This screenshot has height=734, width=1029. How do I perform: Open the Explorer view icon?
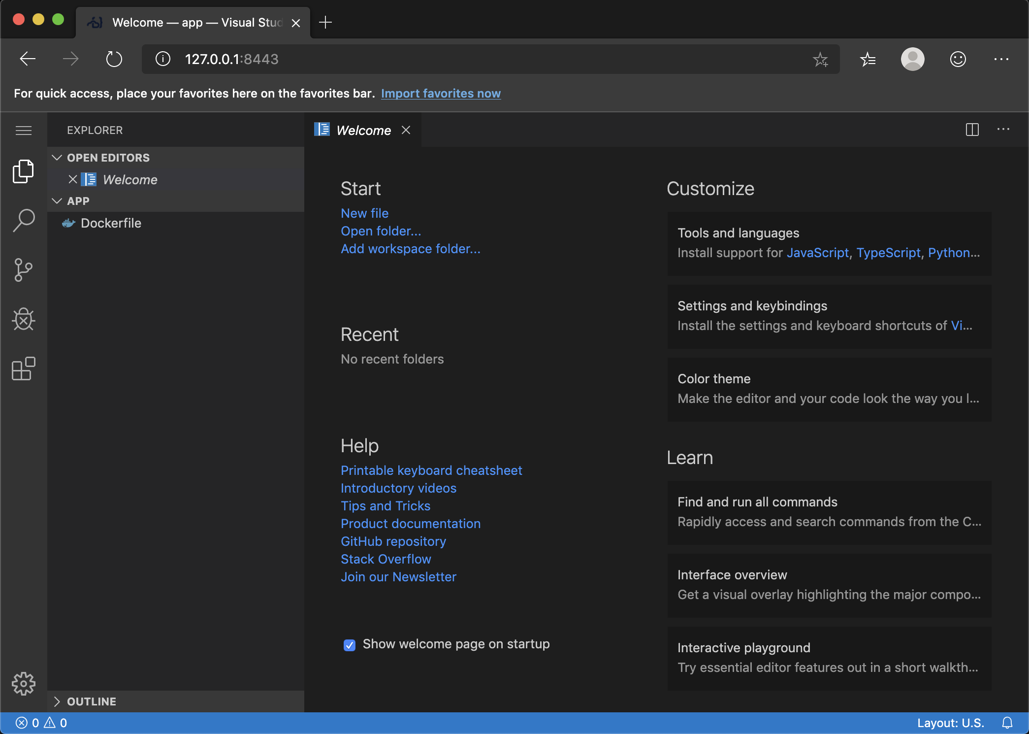[x=24, y=171]
